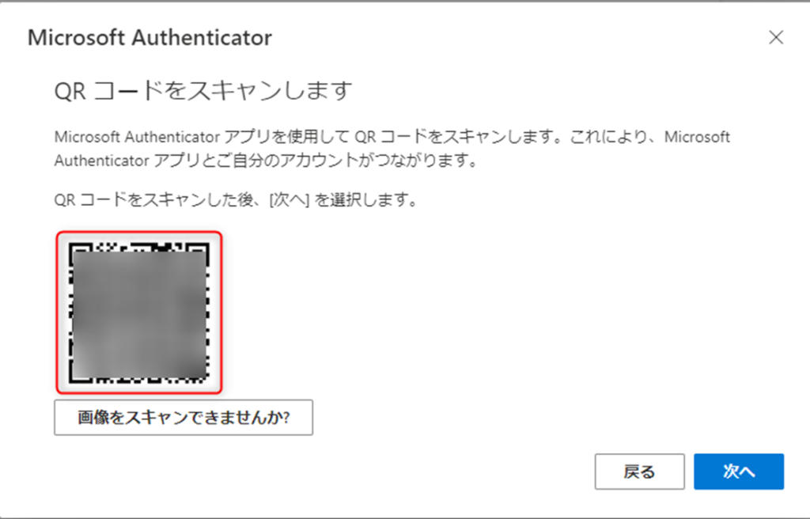Click the gray blurred center of QR code
Screen dimensions: 810x519
click(139, 314)
